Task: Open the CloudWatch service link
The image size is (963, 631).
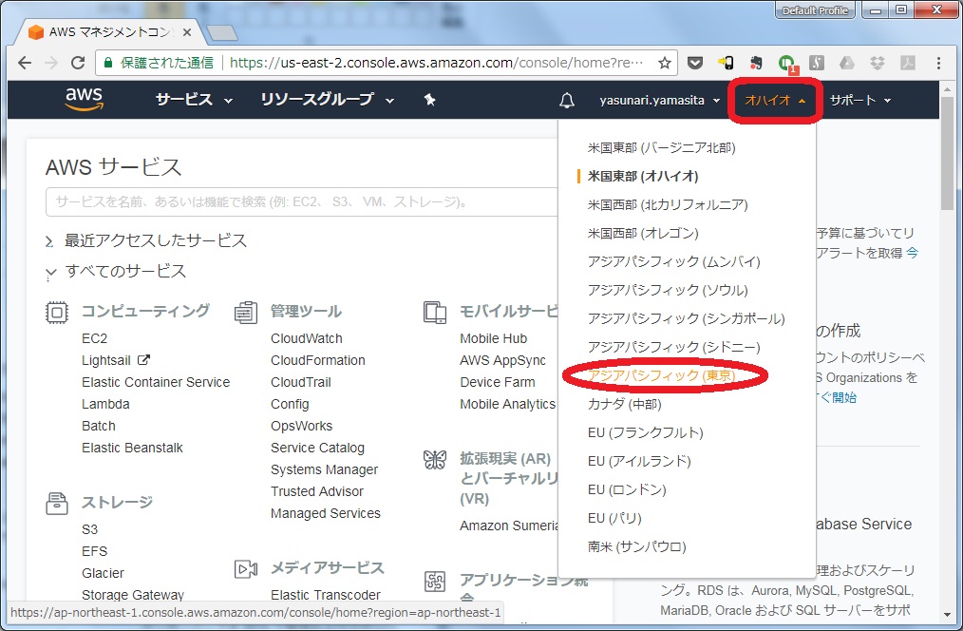Action: click(307, 338)
